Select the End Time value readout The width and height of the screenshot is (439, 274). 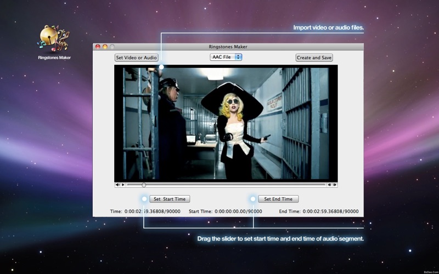(x=331, y=212)
